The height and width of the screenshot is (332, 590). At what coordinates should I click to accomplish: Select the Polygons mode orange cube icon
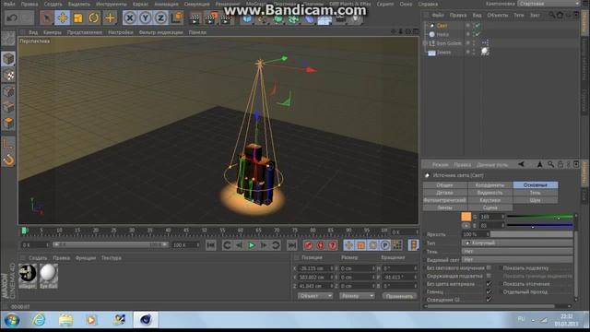click(x=8, y=123)
